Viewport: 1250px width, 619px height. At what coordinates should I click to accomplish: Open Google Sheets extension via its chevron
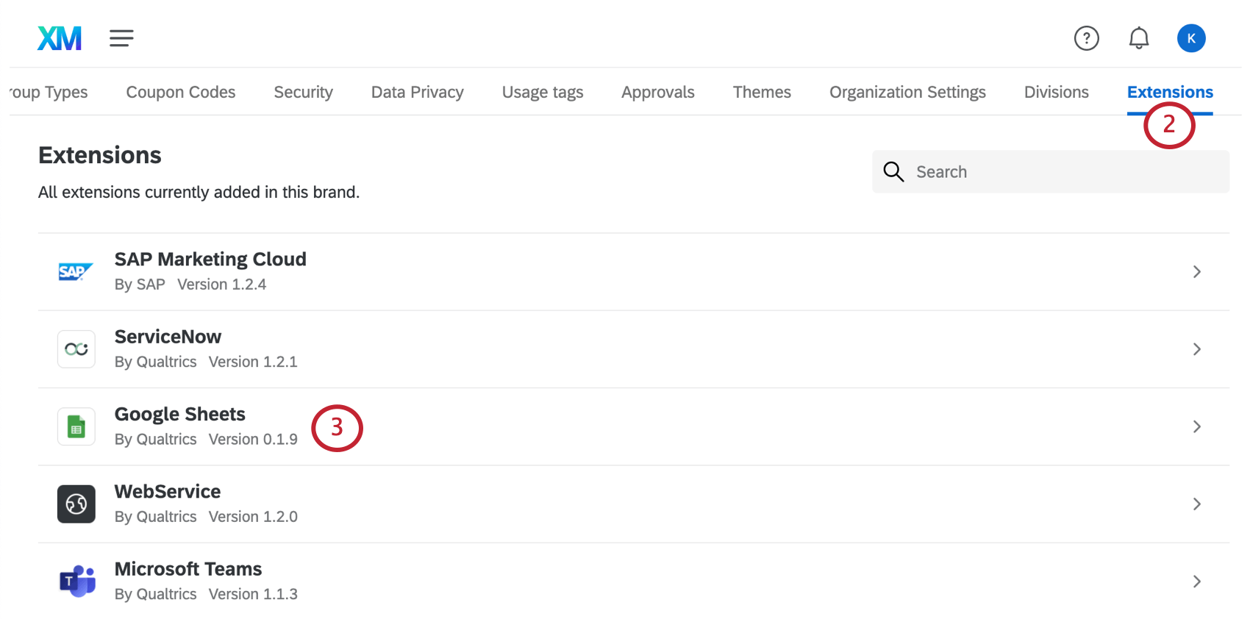pos(1196,426)
